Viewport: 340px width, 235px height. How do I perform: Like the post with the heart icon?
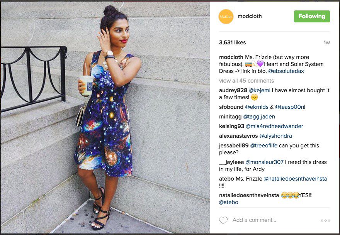coord(223,220)
